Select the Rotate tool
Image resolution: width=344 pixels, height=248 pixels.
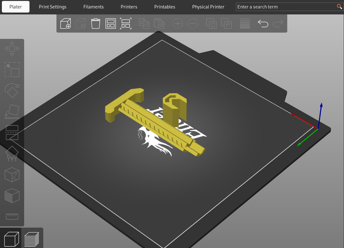point(12,91)
